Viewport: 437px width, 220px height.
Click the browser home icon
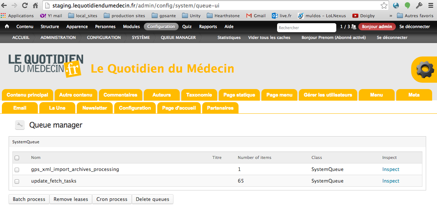click(36, 6)
